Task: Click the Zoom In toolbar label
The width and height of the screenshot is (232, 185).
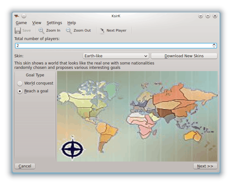Action: pos(53,30)
